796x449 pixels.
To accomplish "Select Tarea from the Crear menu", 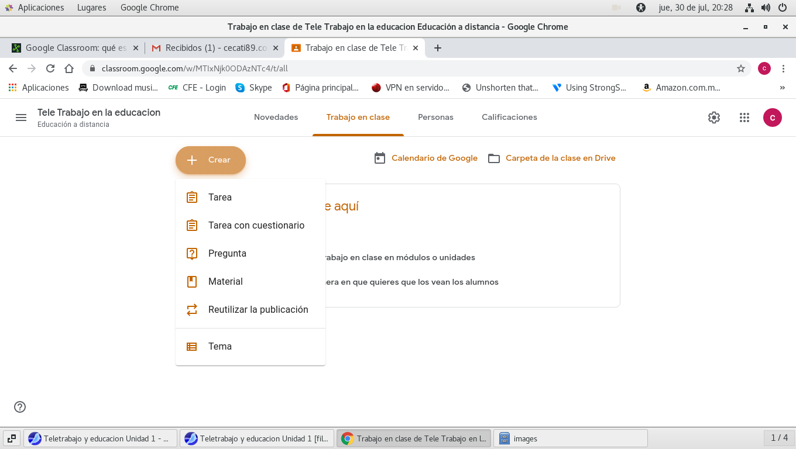I will [x=220, y=198].
